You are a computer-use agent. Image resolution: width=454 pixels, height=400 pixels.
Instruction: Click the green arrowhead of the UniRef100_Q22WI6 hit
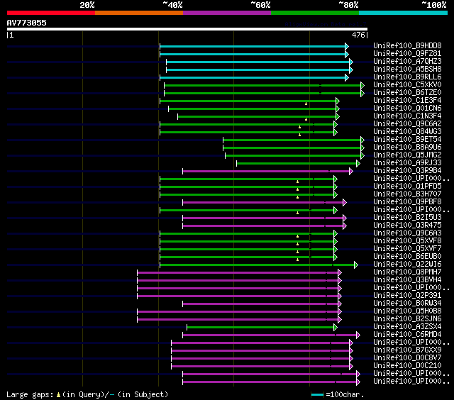(x=356, y=265)
